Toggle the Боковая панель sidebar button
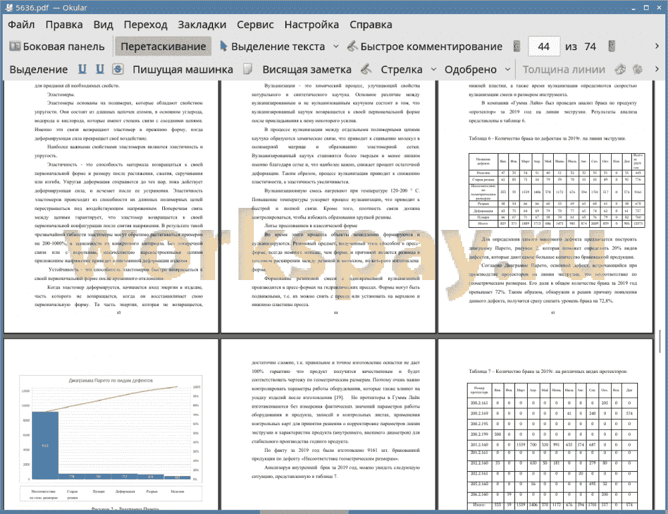The height and width of the screenshot is (514, 668). (x=57, y=47)
